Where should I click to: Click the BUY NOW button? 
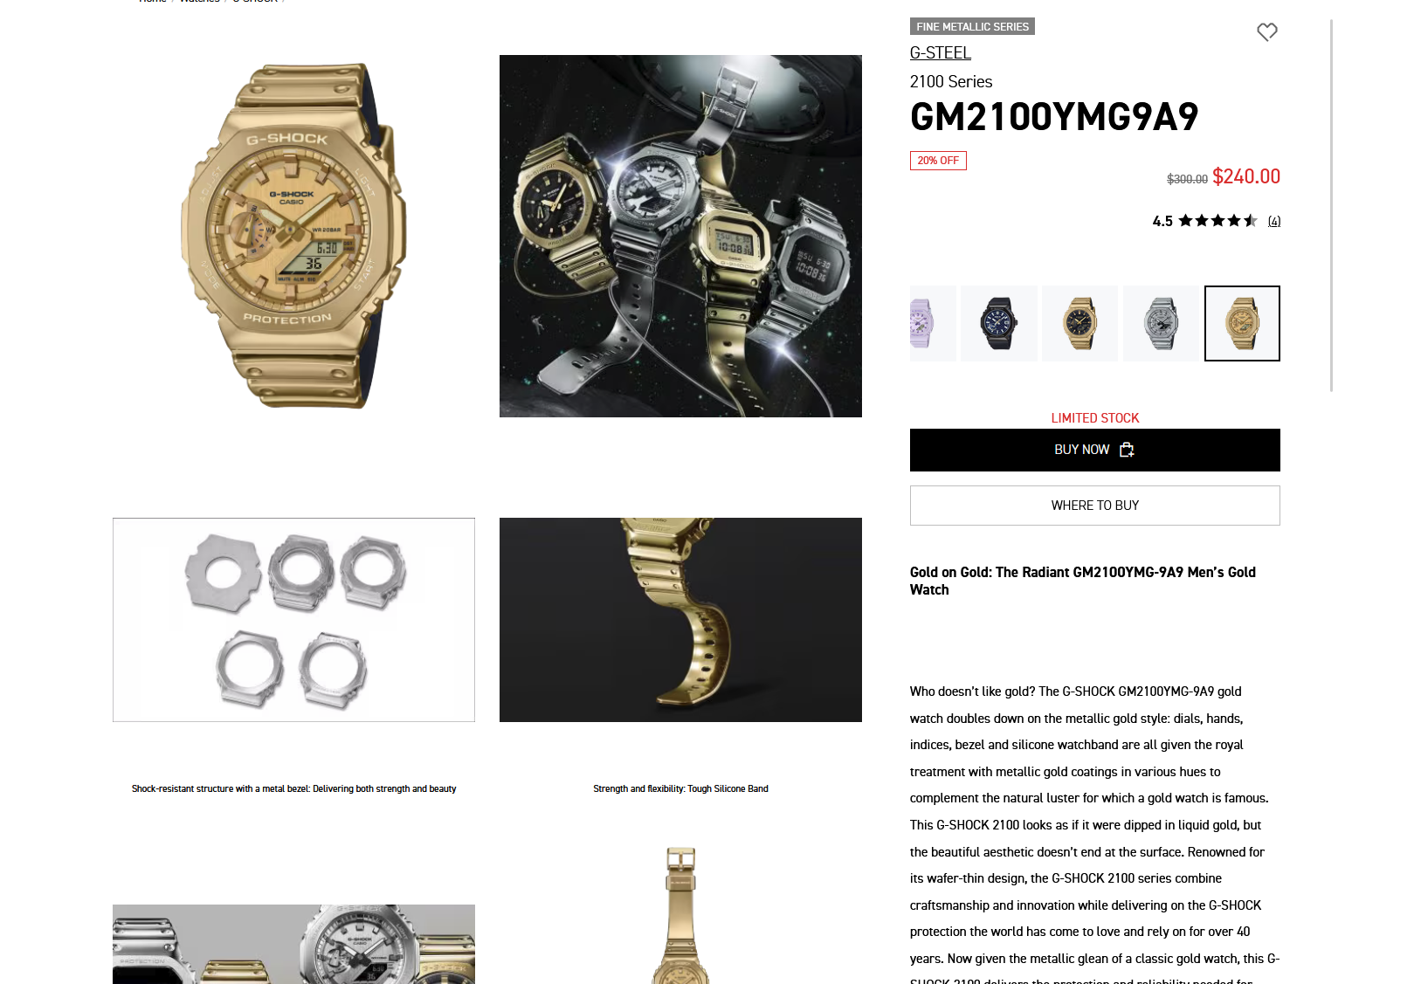coord(1094,450)
